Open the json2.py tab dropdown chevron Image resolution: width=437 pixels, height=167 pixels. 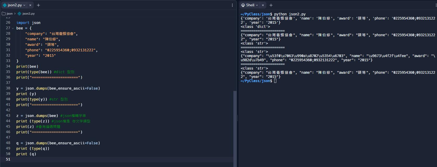25,5
